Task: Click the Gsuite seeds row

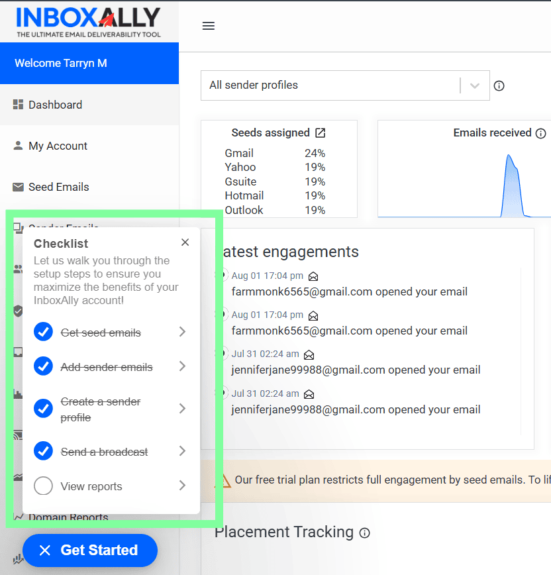Action: [275, 182]
